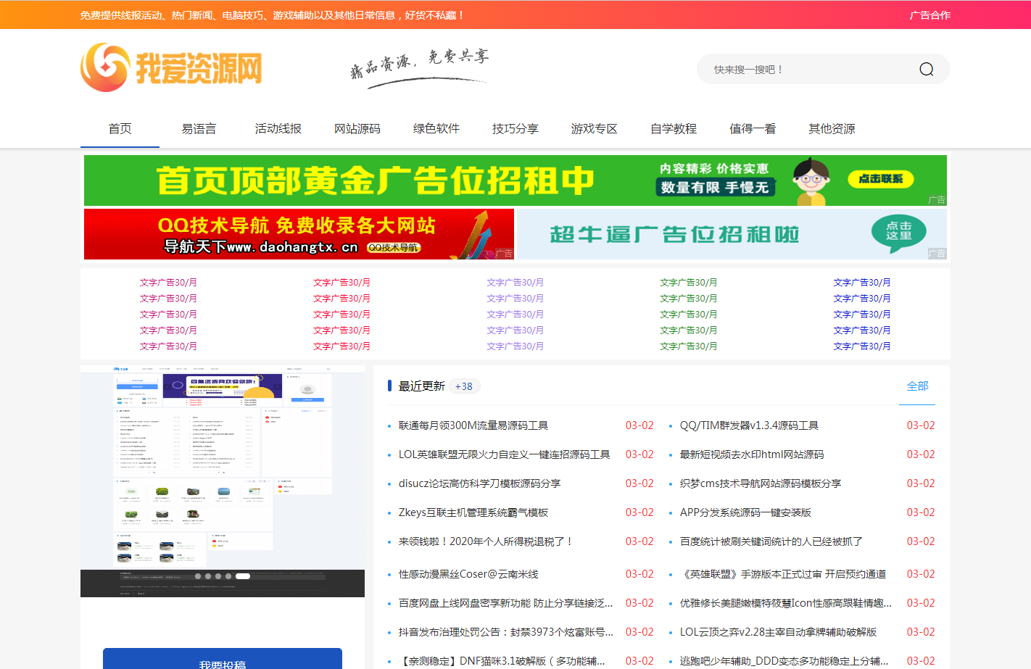Click the search magnifier icon
1031x669 pixels.
pyautogui.click(x=926, y=70)
